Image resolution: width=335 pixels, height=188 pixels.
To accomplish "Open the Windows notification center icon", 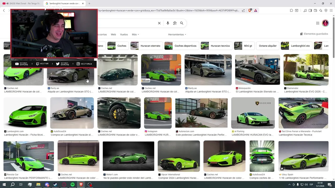I will coord(330,185).
